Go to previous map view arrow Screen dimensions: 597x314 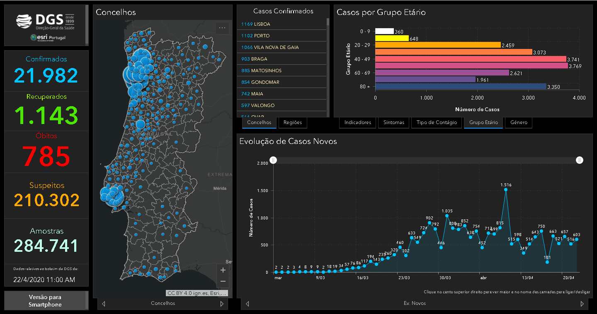click(104, 304)
